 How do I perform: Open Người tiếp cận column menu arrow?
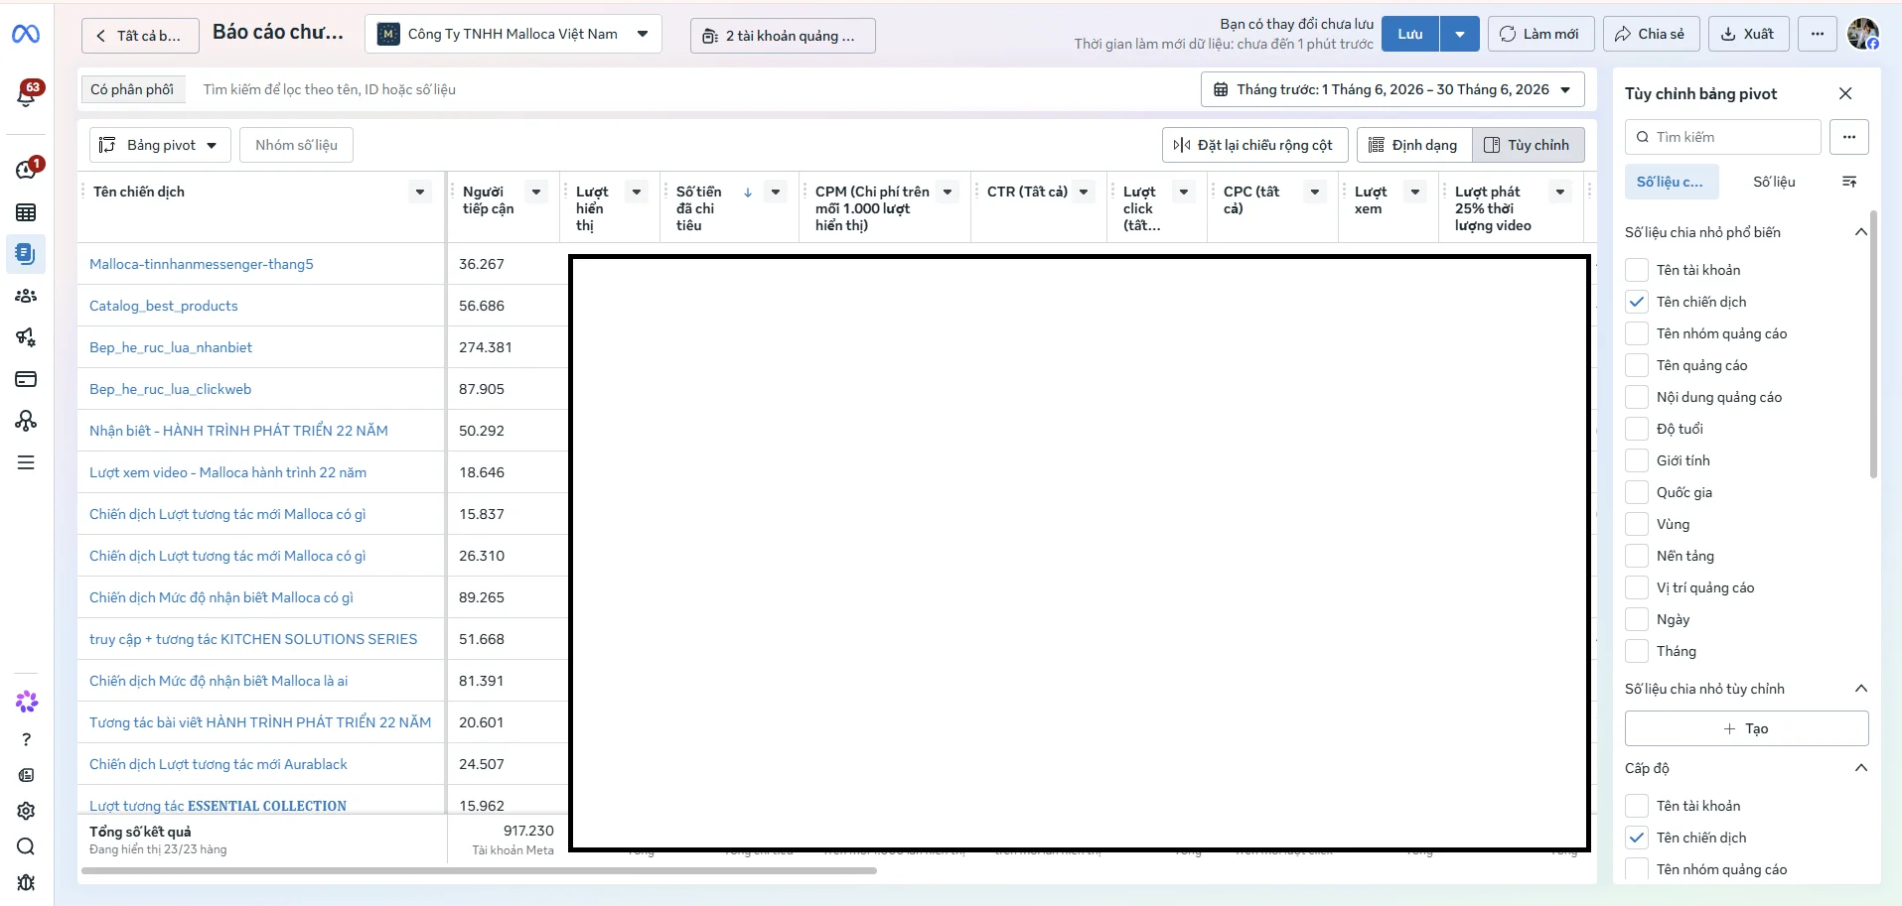[x=536, y=193]
